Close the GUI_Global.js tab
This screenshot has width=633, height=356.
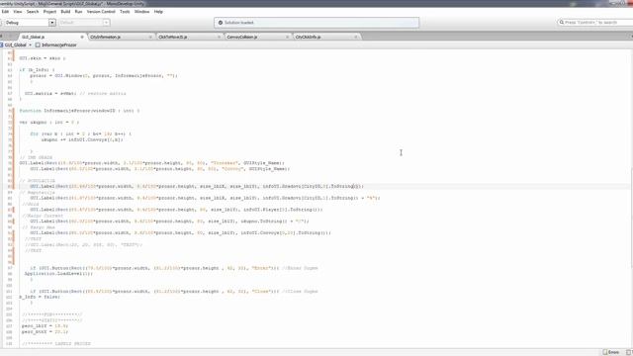tap(82, 37)
